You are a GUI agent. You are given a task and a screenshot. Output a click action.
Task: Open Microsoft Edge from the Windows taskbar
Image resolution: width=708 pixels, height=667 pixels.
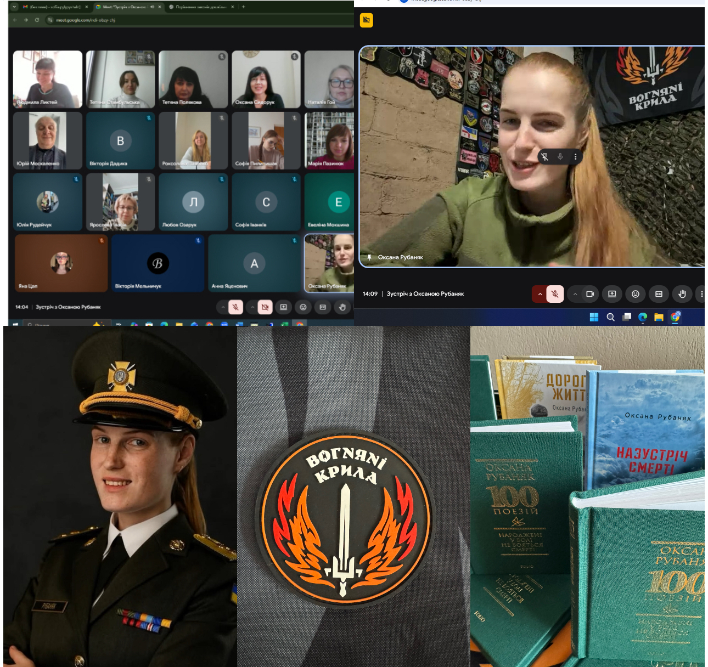(x=643, y=317)
